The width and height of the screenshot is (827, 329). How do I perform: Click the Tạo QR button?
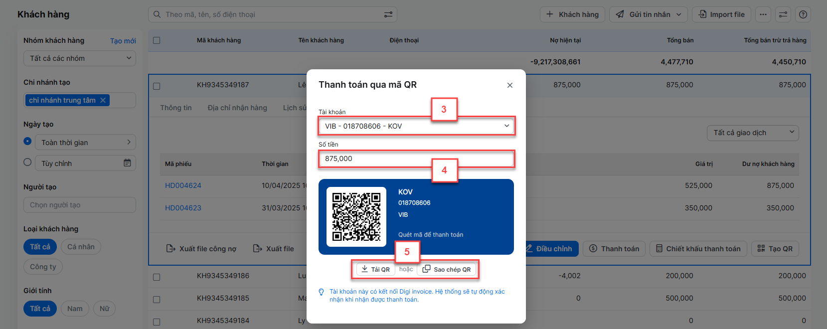775,249
